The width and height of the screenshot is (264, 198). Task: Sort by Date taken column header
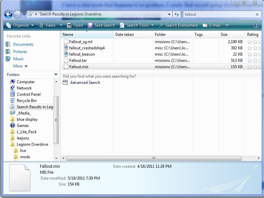[133, 35]
